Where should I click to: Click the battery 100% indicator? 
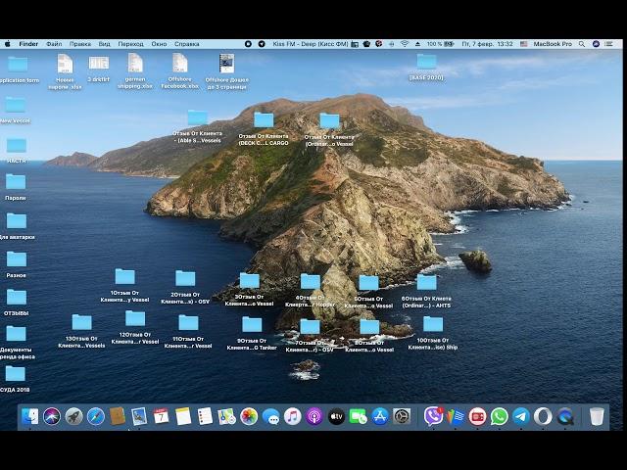coord(440,44)
